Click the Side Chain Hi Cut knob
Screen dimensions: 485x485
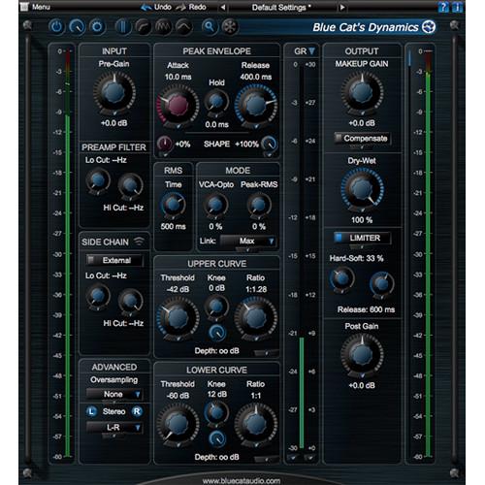click(x=130, y=301)
